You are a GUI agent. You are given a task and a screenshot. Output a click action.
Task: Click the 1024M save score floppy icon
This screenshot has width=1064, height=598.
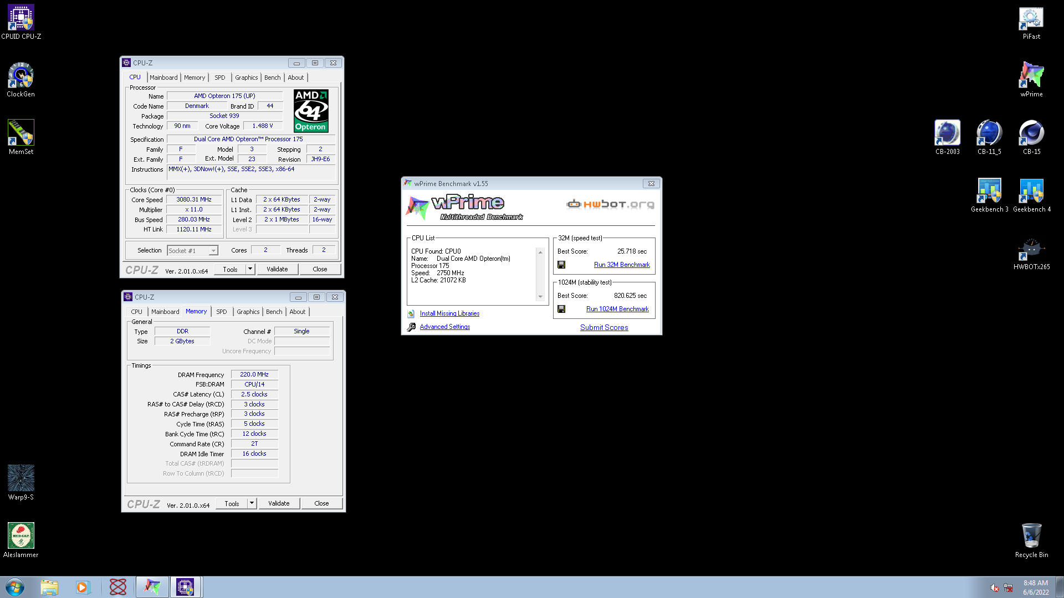561,309
